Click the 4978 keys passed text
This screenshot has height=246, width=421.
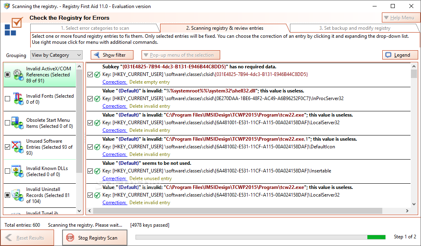(150, 225)
